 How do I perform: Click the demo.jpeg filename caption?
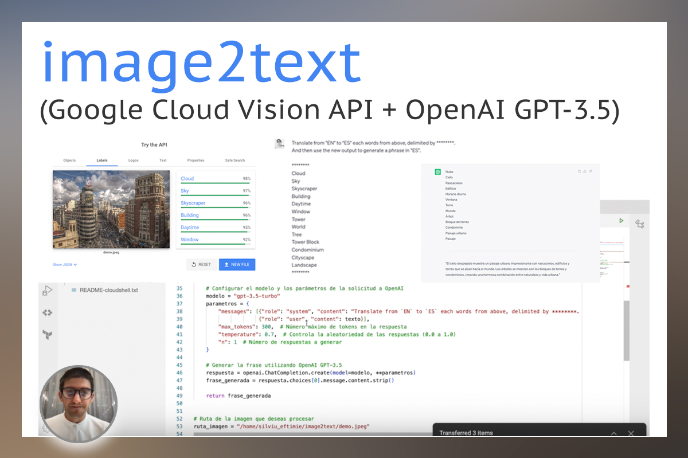(111, 252)
